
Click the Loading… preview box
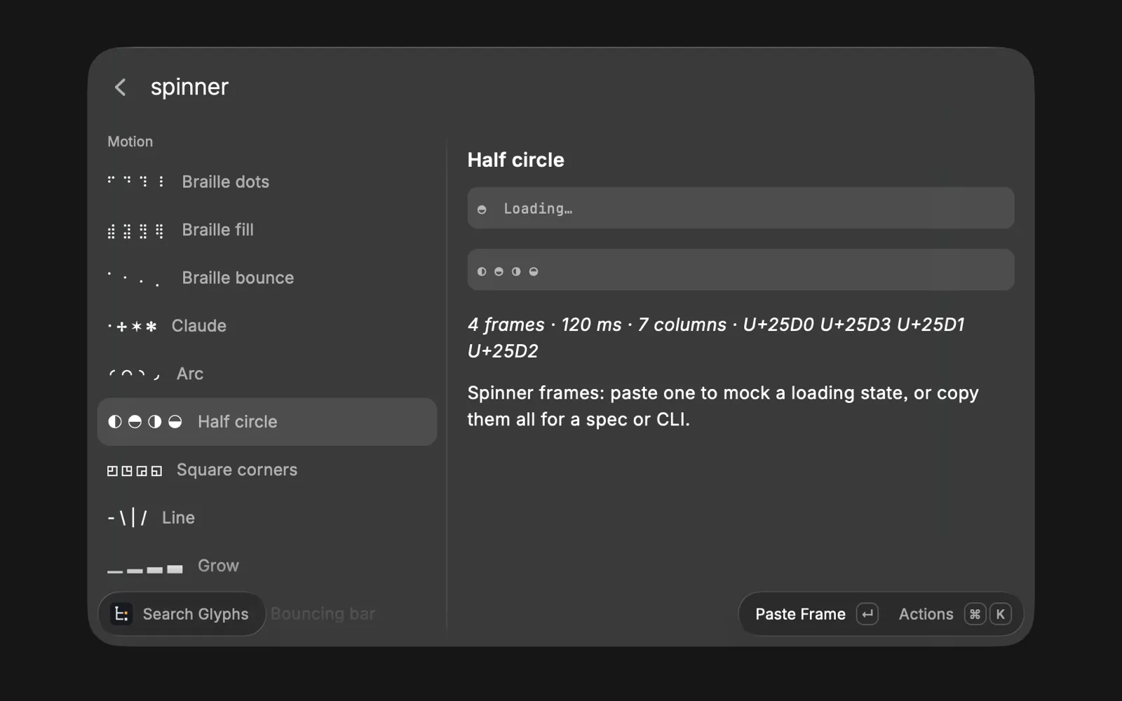point(741,208)
